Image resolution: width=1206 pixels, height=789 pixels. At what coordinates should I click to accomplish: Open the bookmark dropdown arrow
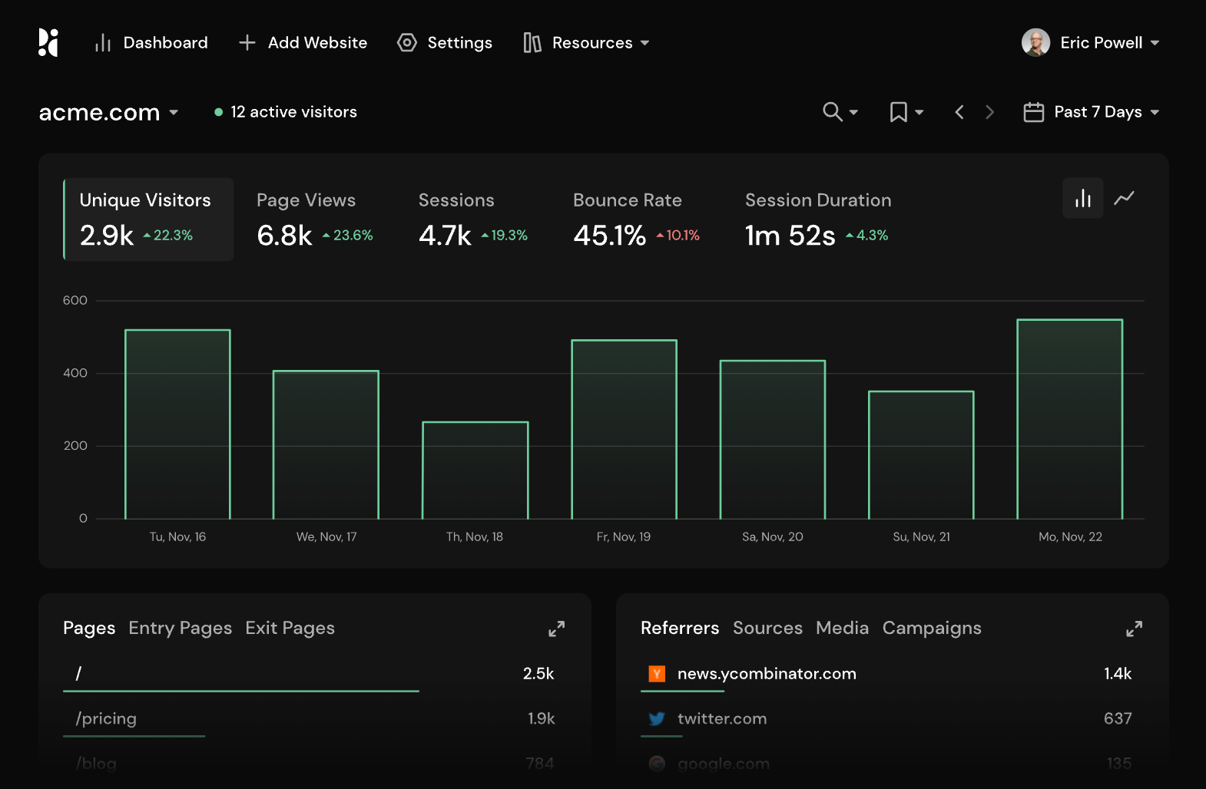(919, 113)
